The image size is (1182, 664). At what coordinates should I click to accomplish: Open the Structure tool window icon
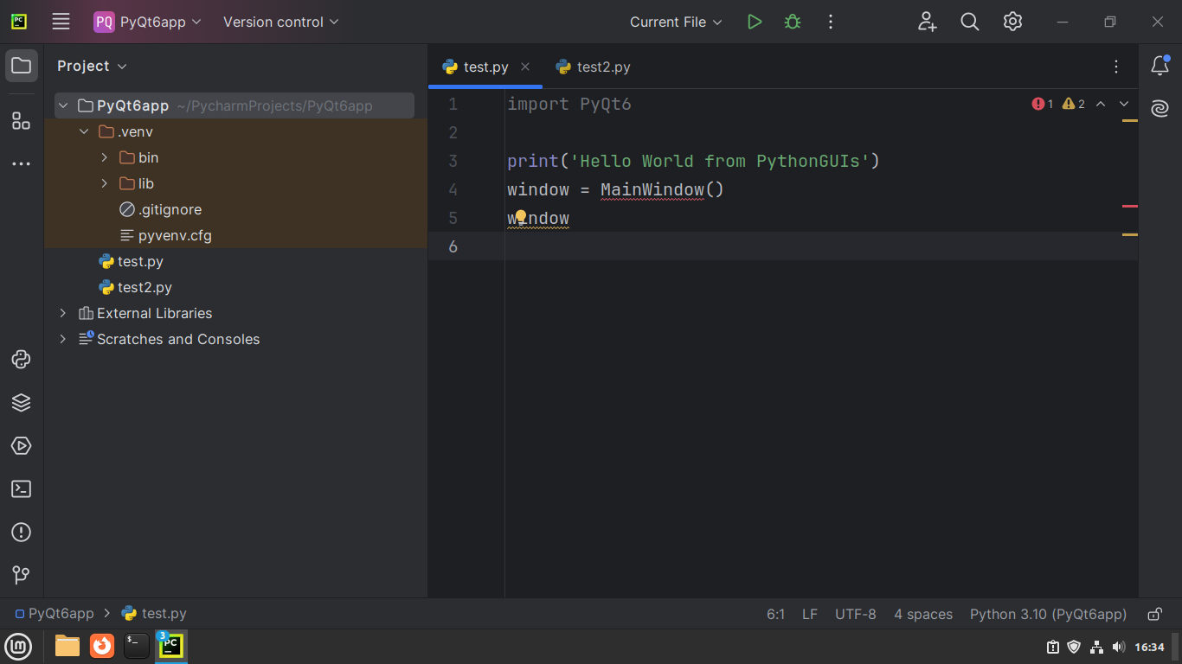22,121
